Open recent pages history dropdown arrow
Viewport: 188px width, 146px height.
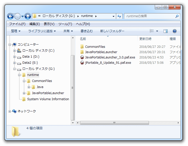coord(22,16)
